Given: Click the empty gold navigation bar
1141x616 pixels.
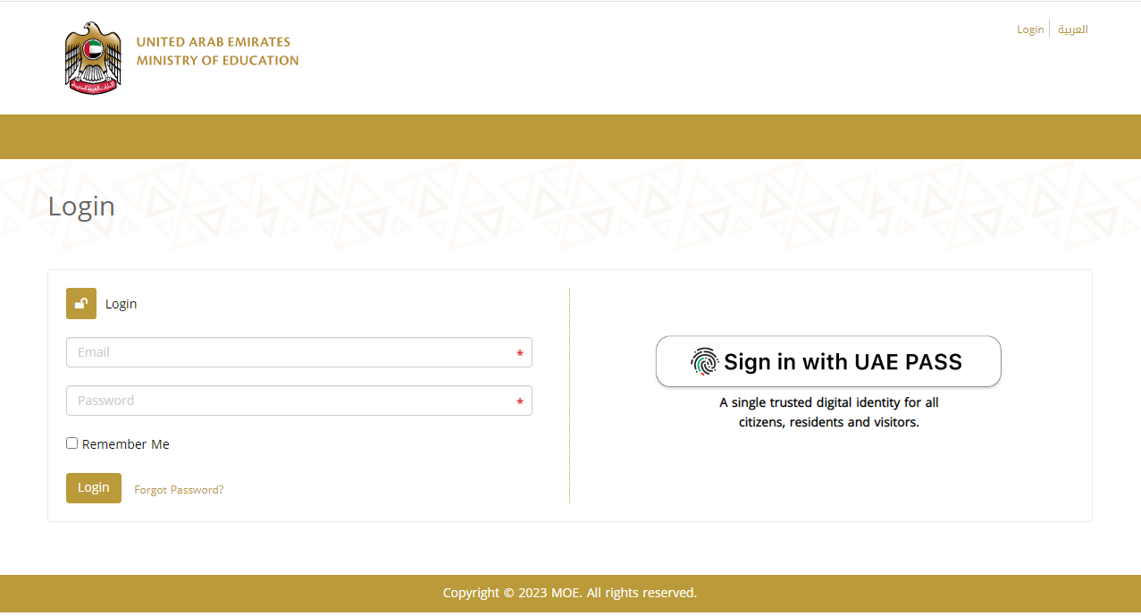Looking at the screenshot, I should point(570,137).
